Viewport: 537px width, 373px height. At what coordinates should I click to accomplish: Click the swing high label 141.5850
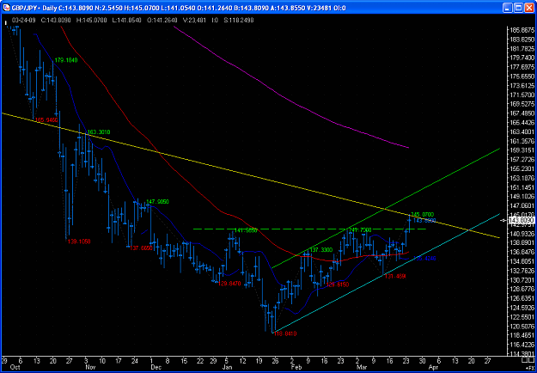[x=246, y=229]
